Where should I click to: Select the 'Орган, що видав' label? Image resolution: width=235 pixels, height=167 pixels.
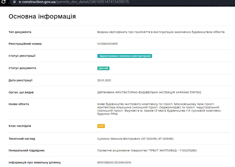pyautogui.click(x=21, y=93)
